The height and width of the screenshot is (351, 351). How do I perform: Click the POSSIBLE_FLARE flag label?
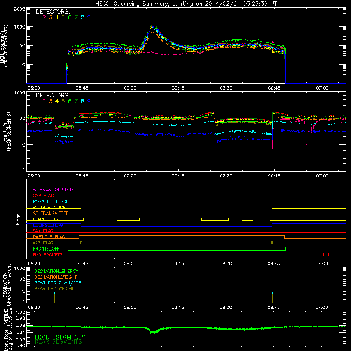50,201
